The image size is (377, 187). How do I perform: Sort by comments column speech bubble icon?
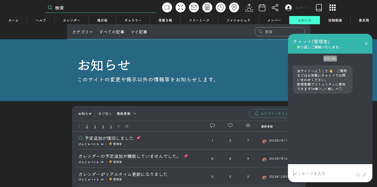point(212,126)
